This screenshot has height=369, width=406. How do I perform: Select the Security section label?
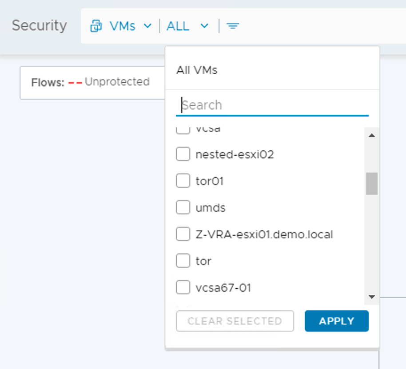tap(39, 26)
